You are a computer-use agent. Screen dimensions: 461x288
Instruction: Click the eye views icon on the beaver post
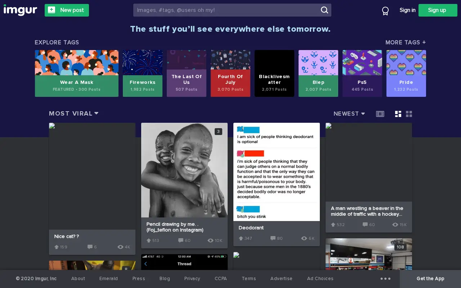click(395, 225)
